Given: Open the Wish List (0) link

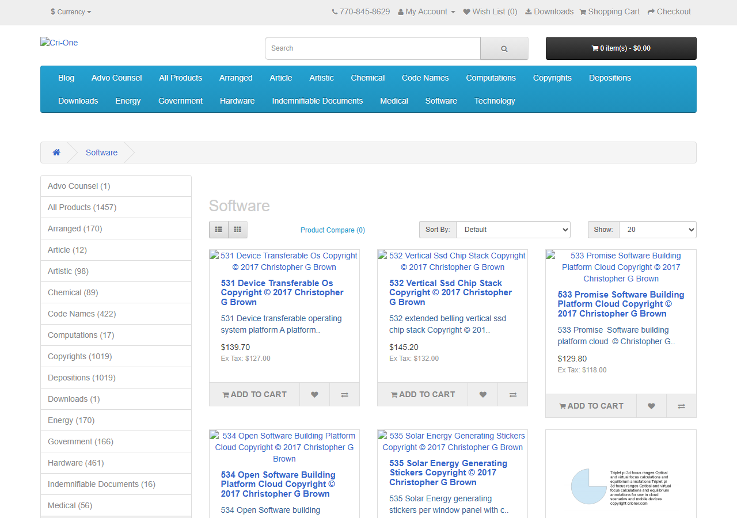Looking at the screenshot, I should tap(490, 12).
